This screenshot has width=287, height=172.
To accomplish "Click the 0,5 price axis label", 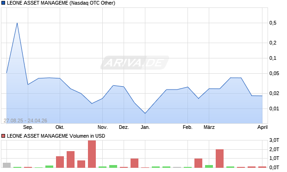I will [x=273, y=23].
